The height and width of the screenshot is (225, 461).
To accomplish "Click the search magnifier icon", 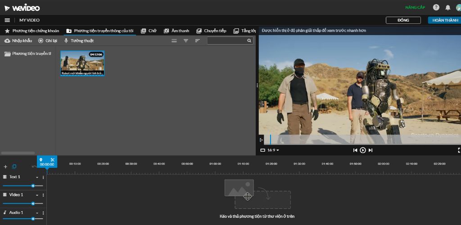I will click(249, 41).
